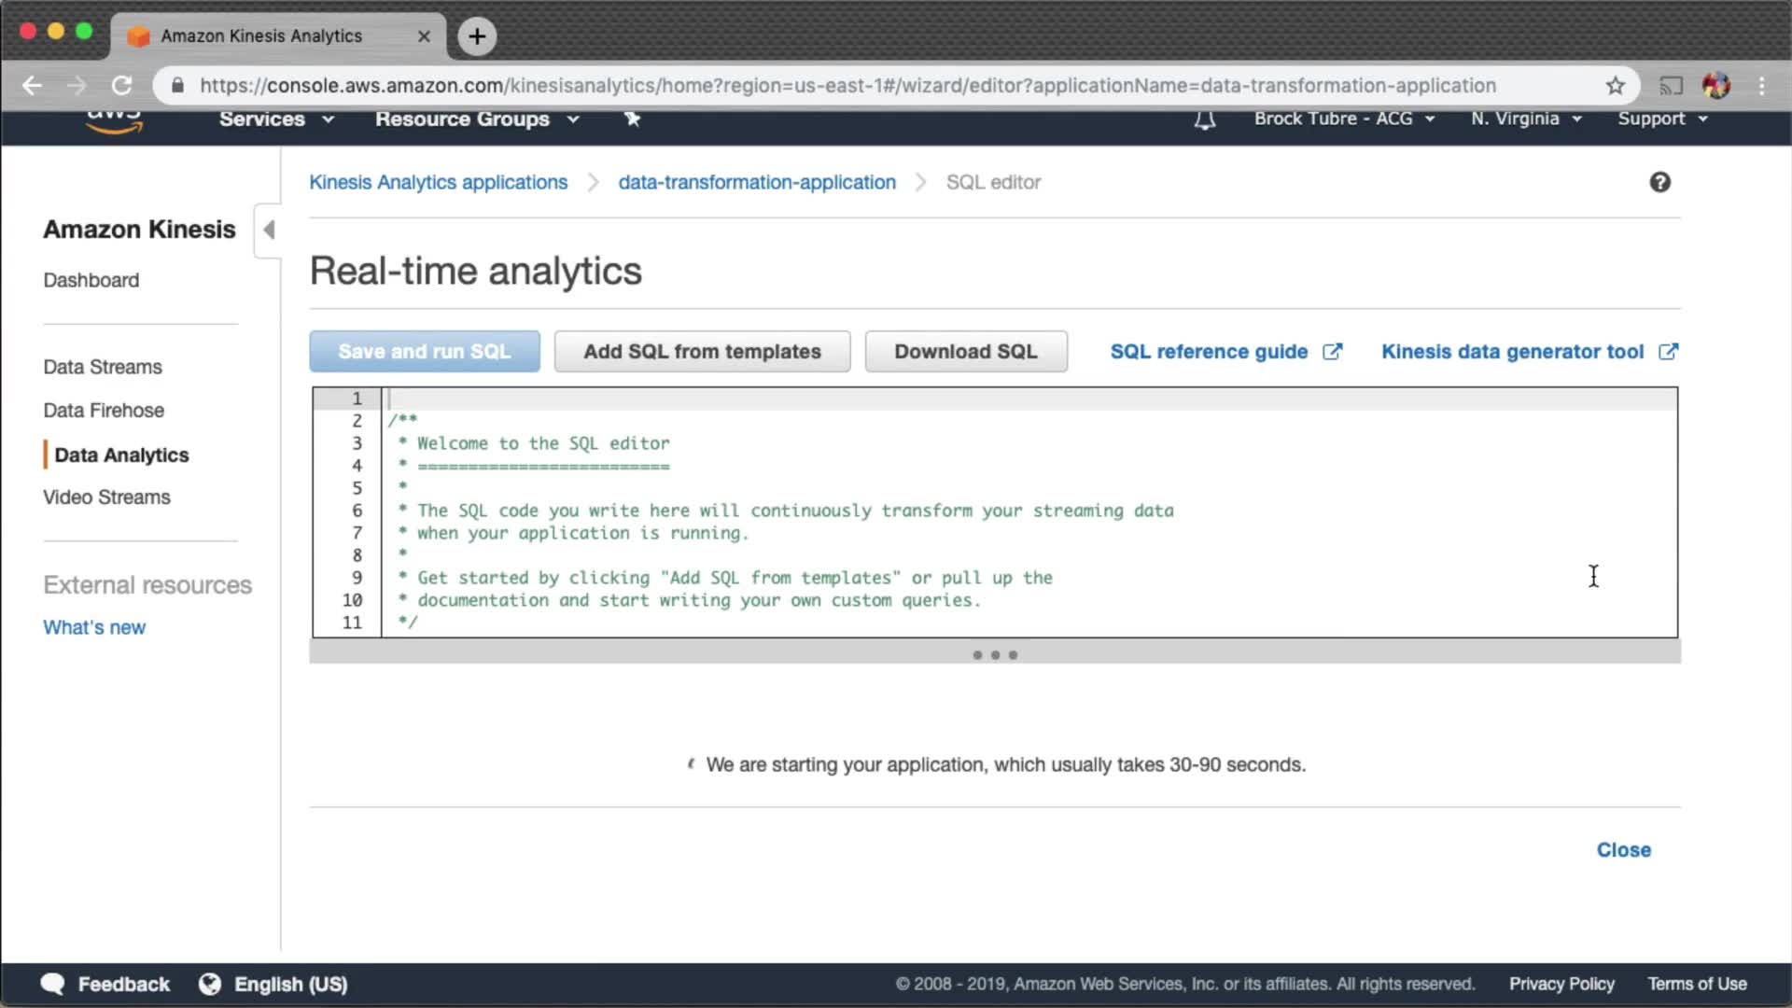Click the editor resize handle dots
This screenshot has width=1792, height=1008.
(x=995, y=655)
